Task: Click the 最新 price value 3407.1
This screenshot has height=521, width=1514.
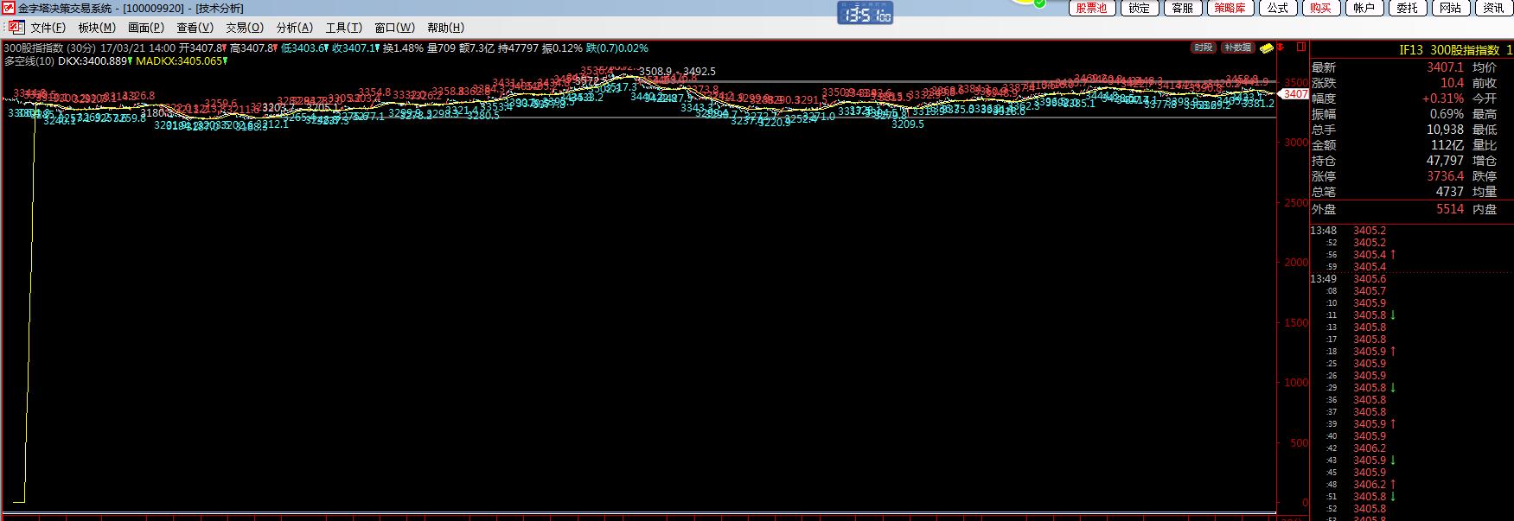Action: pyautogui.click(x=1445, y=67)
